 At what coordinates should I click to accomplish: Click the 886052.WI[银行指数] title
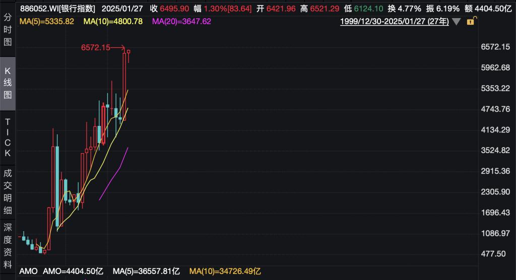click(57, 9)
